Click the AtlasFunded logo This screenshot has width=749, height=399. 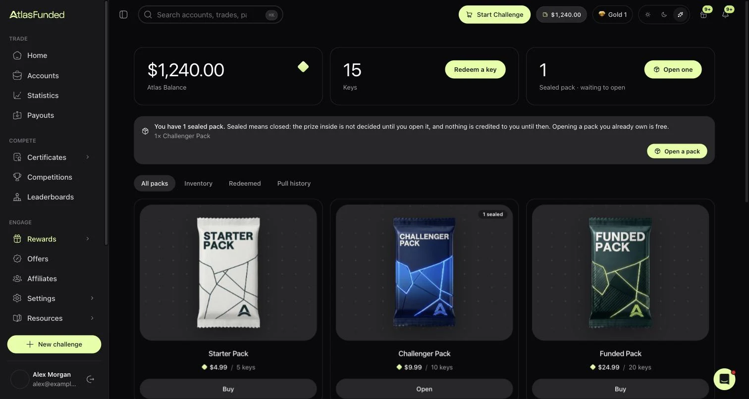pos(37,14)
